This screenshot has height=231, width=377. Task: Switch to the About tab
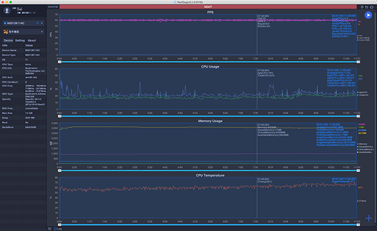31,40
